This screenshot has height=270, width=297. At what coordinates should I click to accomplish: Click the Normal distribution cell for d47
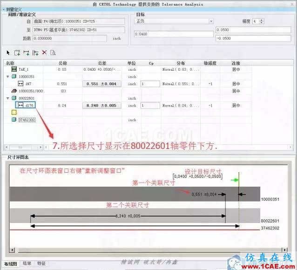[181, 84]
